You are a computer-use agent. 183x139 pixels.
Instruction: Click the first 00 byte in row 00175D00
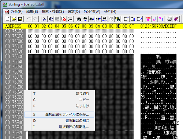30,41
